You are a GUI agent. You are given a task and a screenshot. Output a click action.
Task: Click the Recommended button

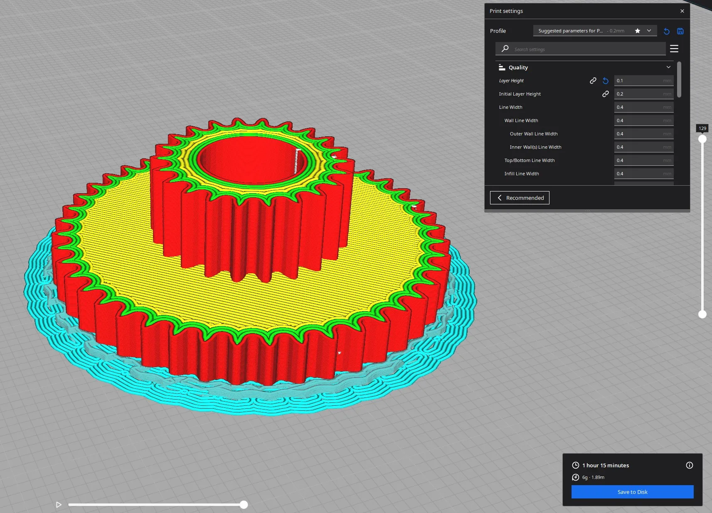click(520, 198)
